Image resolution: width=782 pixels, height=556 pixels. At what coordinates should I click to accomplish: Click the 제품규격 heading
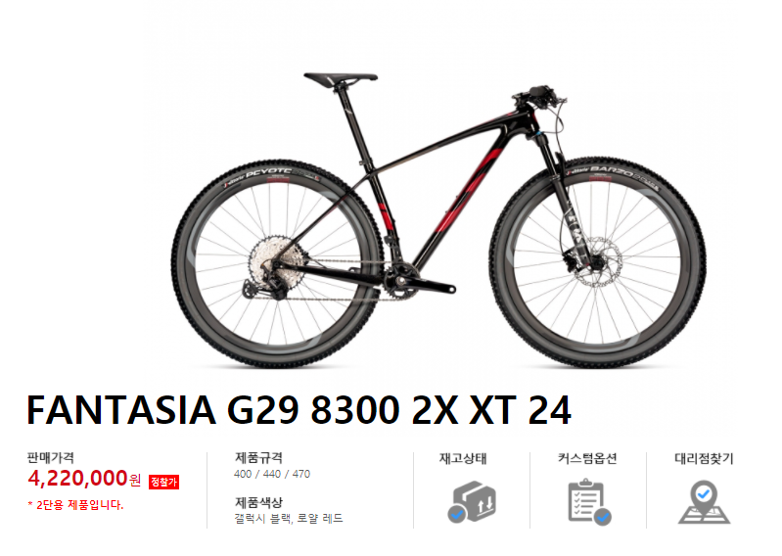click(258, 457)
